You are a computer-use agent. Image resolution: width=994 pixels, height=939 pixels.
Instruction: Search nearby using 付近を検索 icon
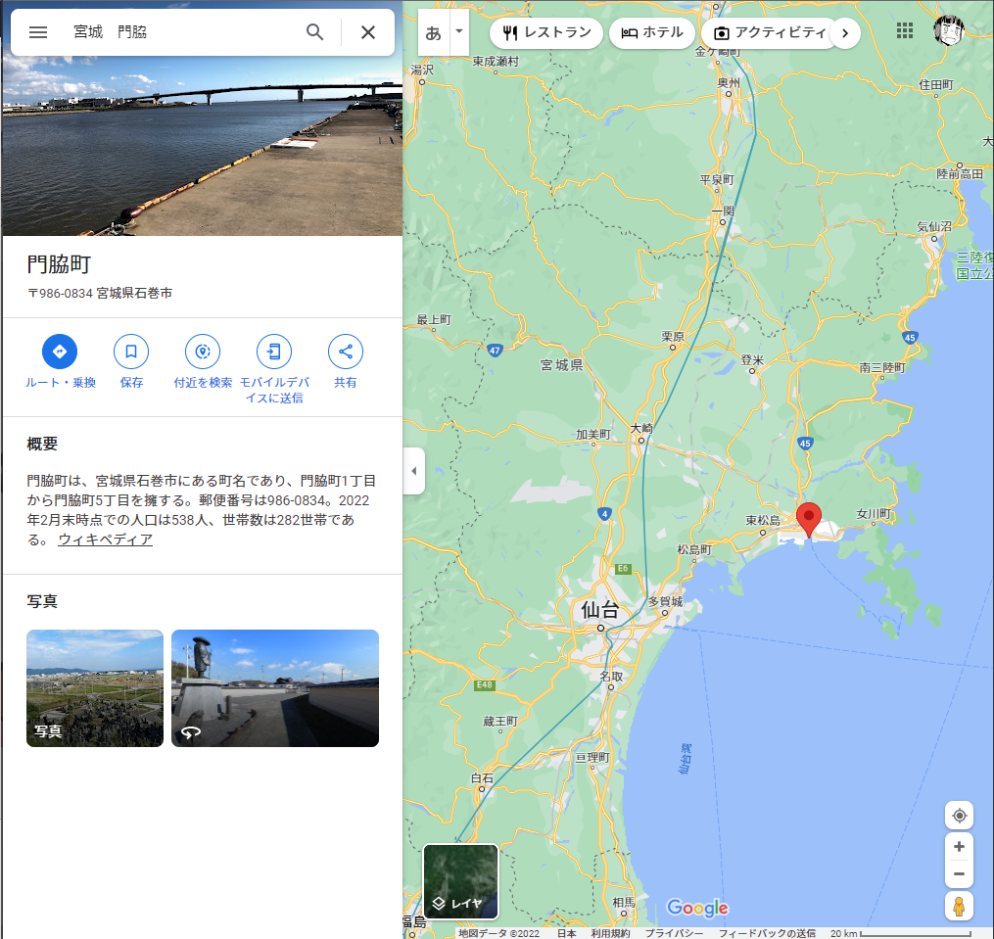(203, 352)
